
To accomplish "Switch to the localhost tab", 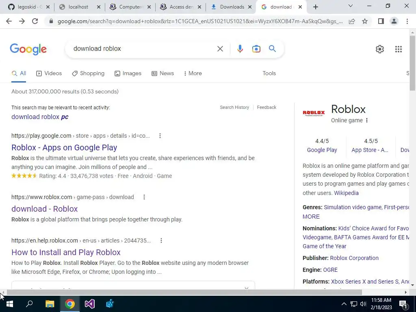I will coord(78,7).
